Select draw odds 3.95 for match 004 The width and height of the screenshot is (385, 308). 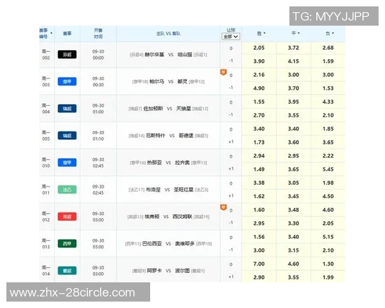[x=293, y=101]
